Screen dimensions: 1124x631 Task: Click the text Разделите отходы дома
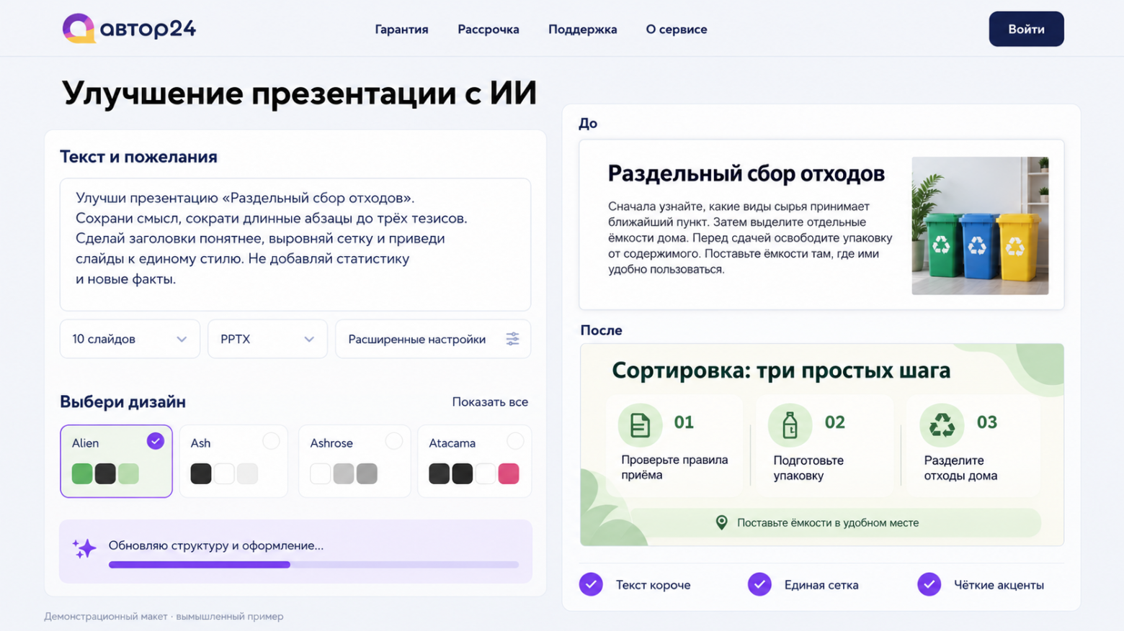tap(960, 468)
